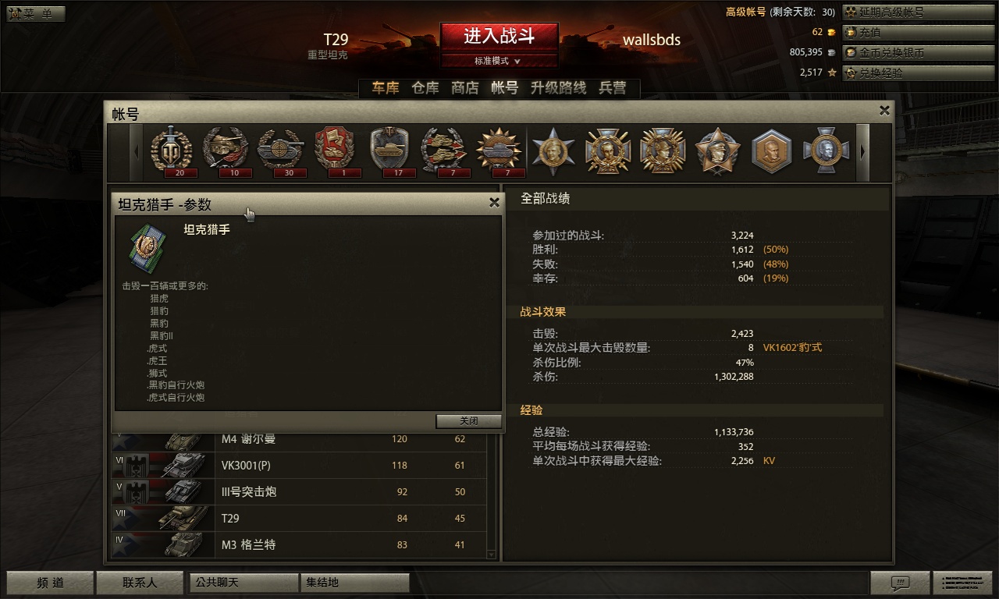Screen dimensions: 999x599
Task: Click the 关闭 button in medal dialog
Action: click(x=468, y=421)
